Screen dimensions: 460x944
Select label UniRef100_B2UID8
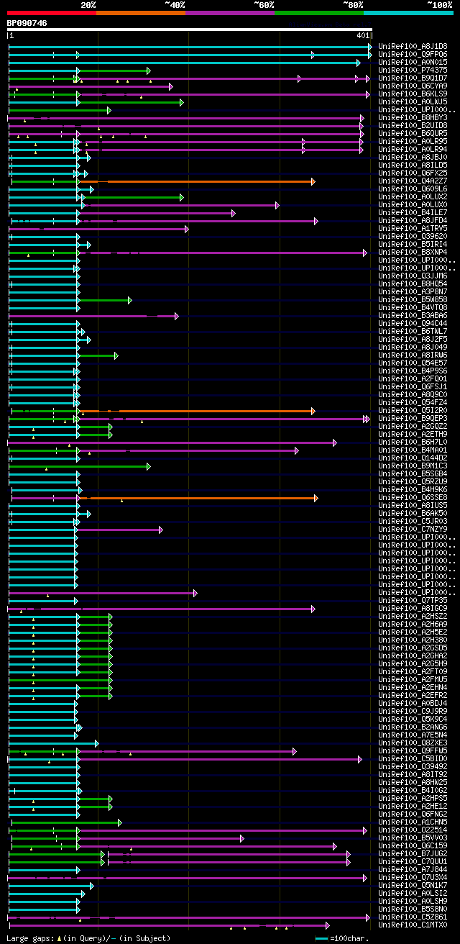[x=413, y=125]
